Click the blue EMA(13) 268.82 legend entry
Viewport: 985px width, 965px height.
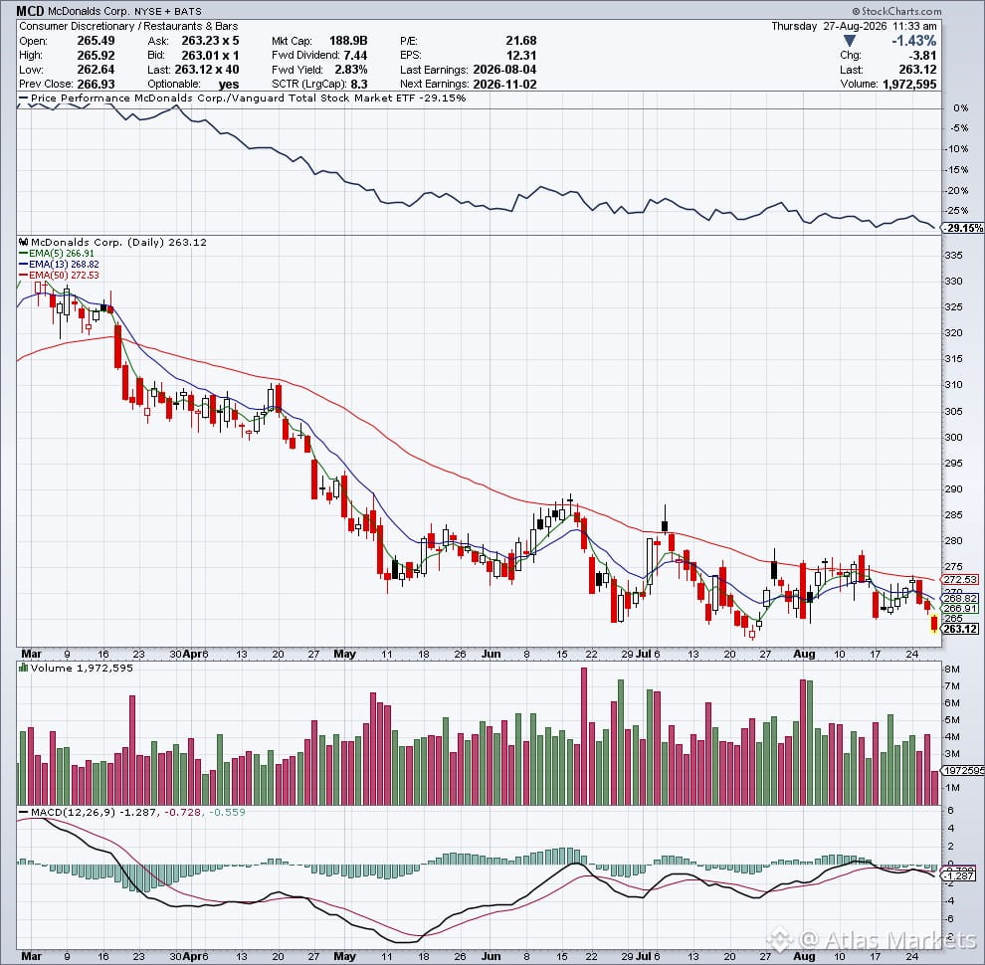pyautogui.click(x=59, y=264)
